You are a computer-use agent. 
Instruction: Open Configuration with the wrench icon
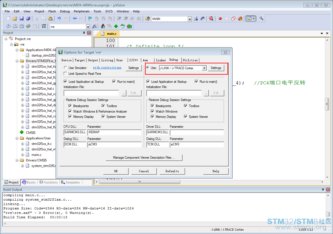(x=261, y=18)
